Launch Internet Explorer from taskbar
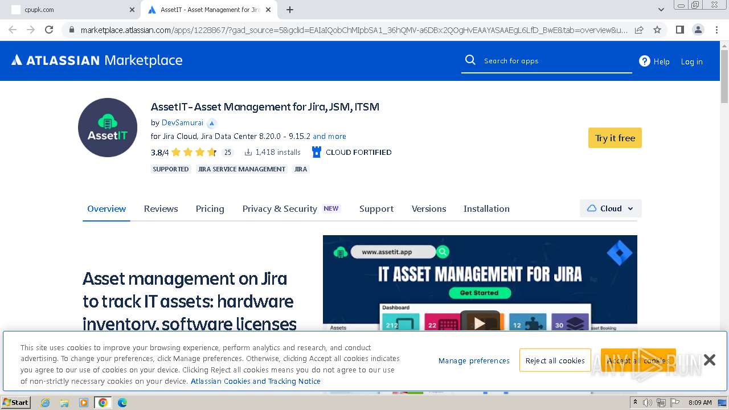Image resolution: width=729 pixels, height=410 pixels. tap(45, 403)
